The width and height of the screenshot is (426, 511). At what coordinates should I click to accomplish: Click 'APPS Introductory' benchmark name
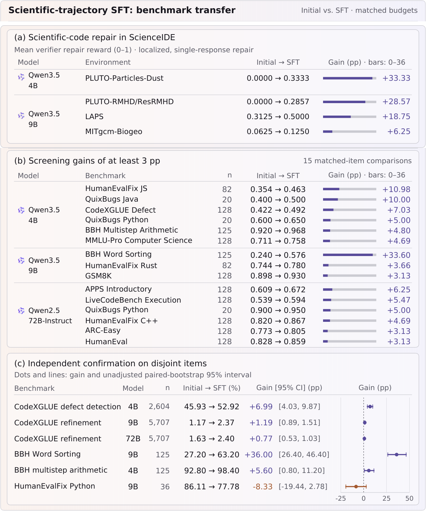(x=119, y=289)
